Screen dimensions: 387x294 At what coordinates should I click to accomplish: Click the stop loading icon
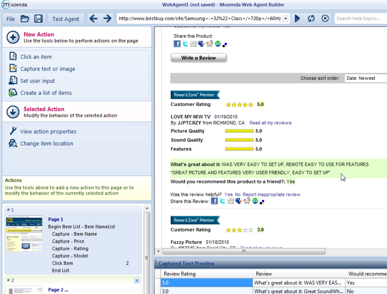[x=325, y=19]
